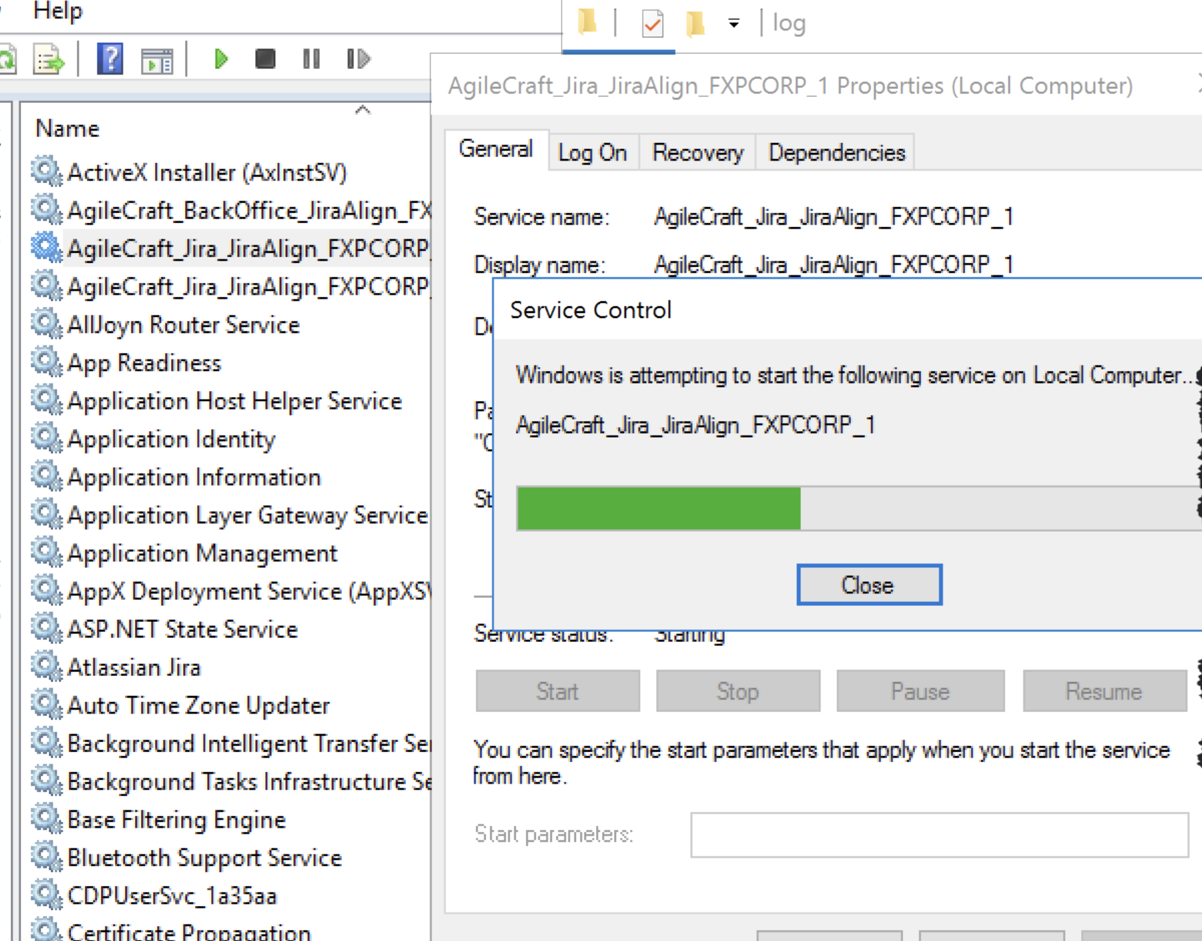Click gear icon beside ActiveX Installer (AxInstSV)

coord(46,171)
